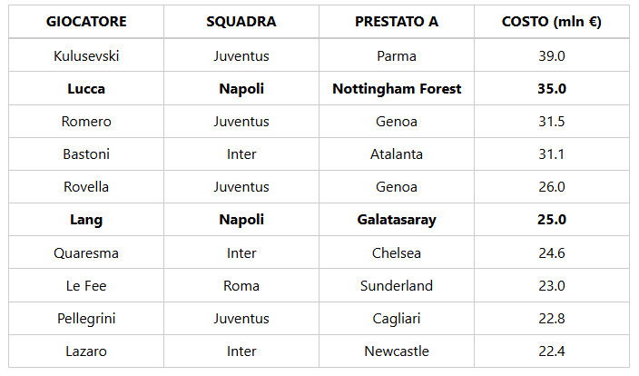The height and width of the screenshot is (376, 639).
Task: Click the 35.0 cost cell
Action: pos(552,89)
